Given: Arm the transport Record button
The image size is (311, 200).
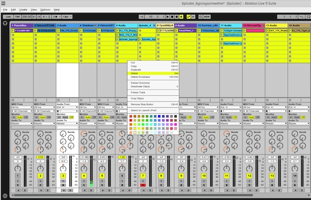Looking at the screenshot, I should pos(177,17).
